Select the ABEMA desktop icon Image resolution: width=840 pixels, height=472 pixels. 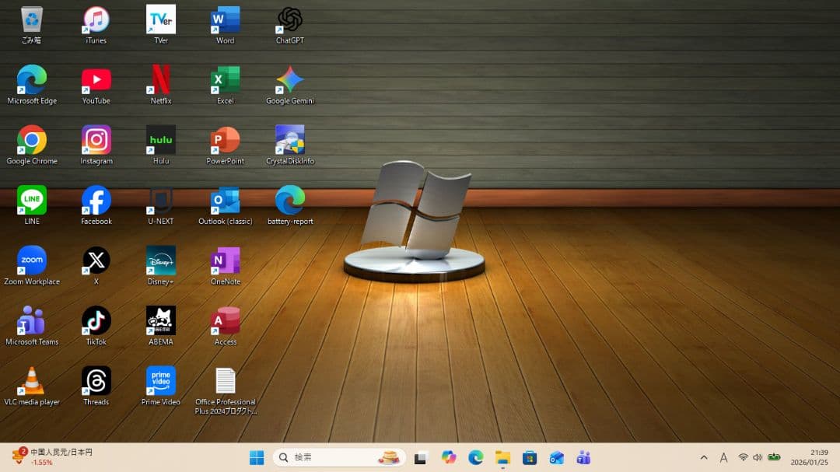[160, 321]
